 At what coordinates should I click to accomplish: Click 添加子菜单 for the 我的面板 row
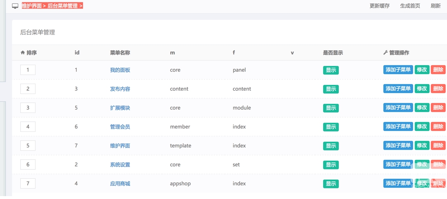(x=398, y=70)
